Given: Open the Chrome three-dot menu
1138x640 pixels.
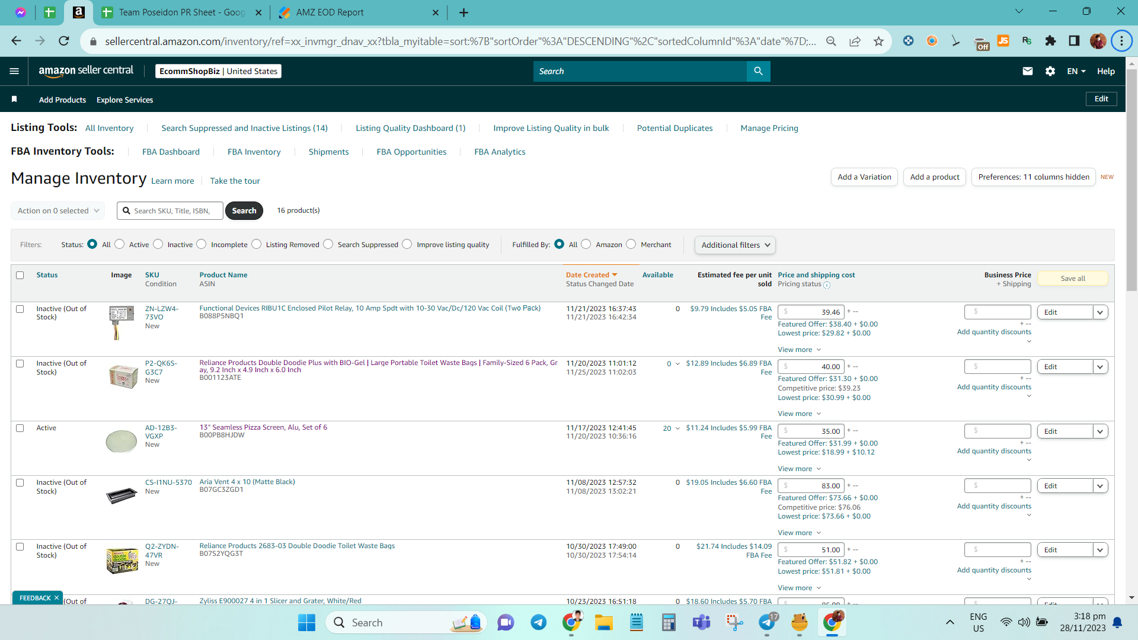Looking at the screenshot, I should (1121, 41).
